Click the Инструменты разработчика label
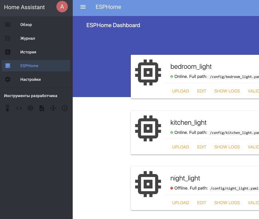 (31, 96)
